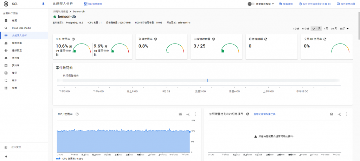
Task: Click the copy link button
Action: pos(286,4)
